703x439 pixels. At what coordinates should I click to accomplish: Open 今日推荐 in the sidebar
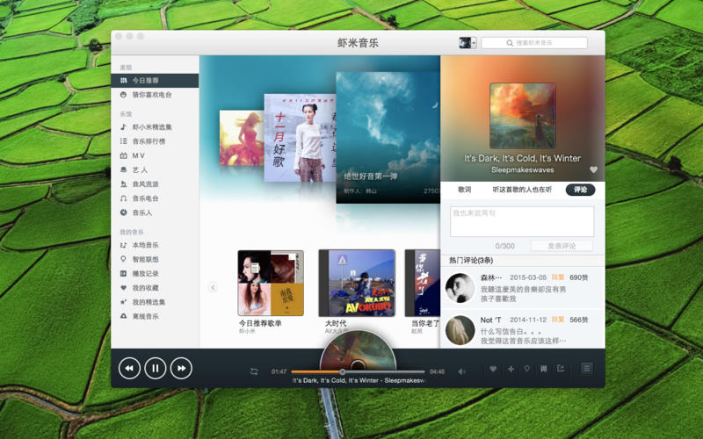(155, 81)
